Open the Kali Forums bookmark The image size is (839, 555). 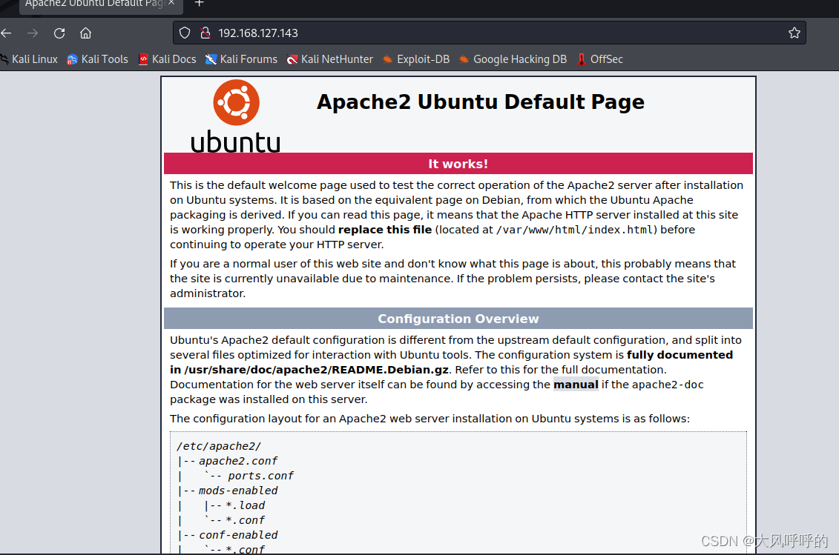coord(241,59)
